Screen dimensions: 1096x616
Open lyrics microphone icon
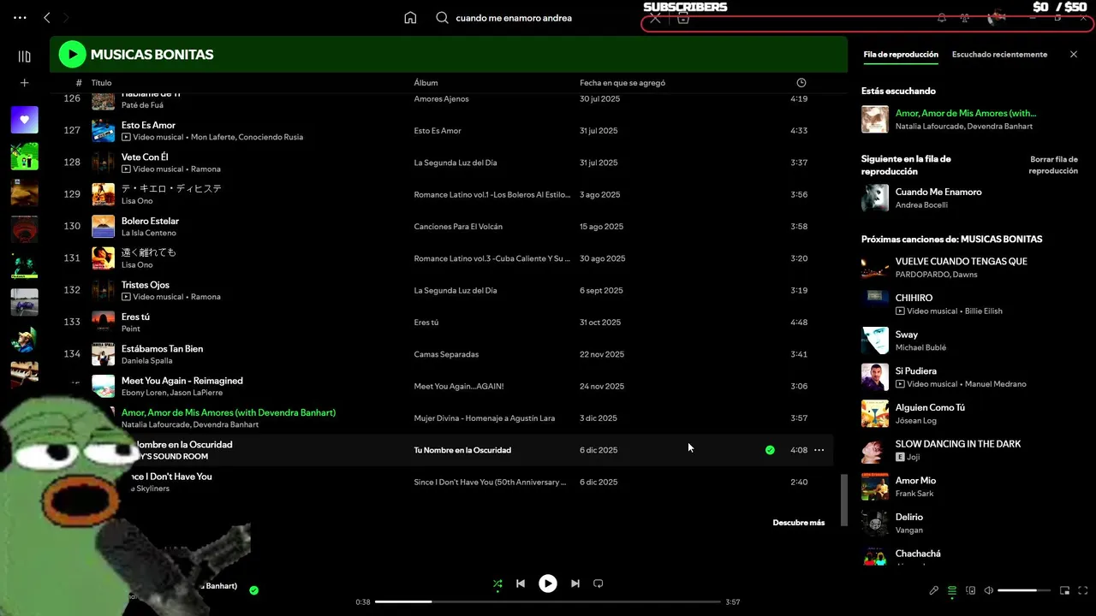coord(934,590)
